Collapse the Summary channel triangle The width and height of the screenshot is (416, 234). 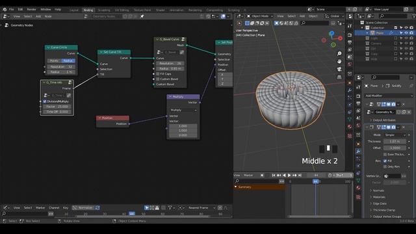[x=235, y=187]
